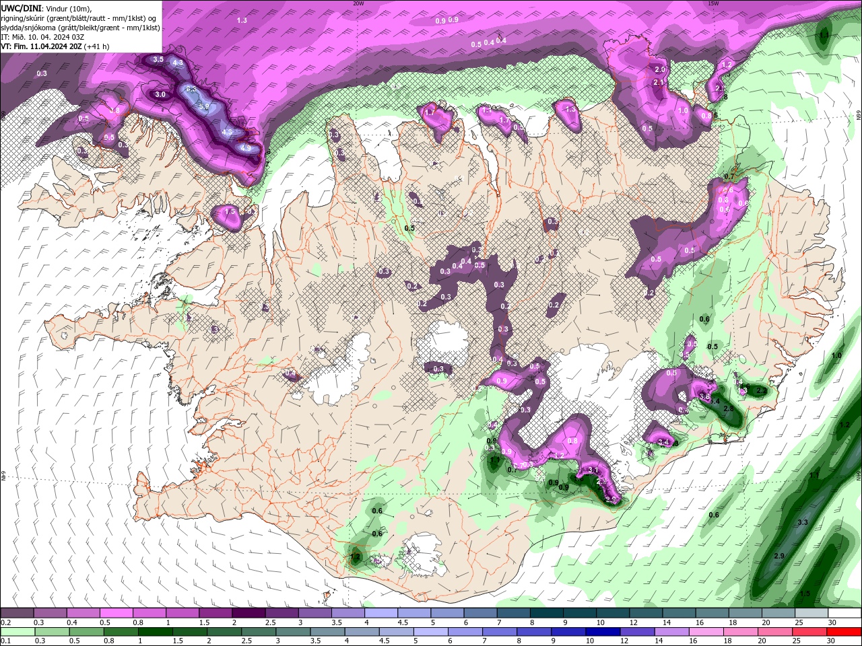
Task: Click the pale green 0.1 legend swatch
Action: click(17, 632)
